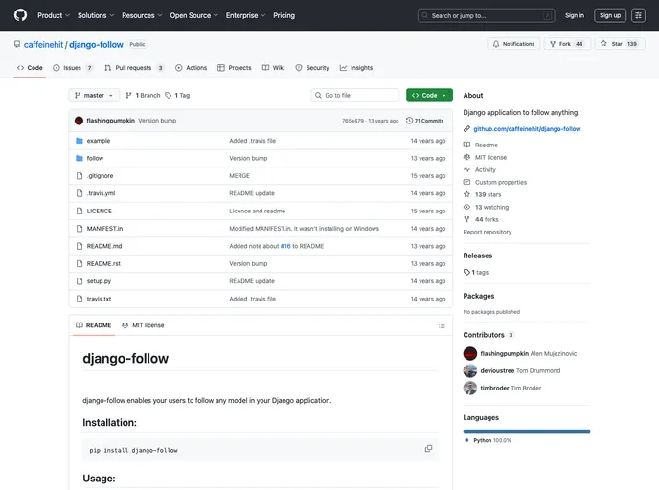Focus the Go to file search field
Image resolution: width=659 pixels, height=490 pixels.
355,96
